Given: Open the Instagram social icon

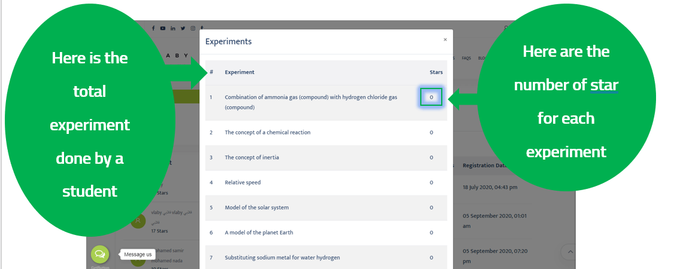Looking at the screenshot, I should [x=193, y=28].
